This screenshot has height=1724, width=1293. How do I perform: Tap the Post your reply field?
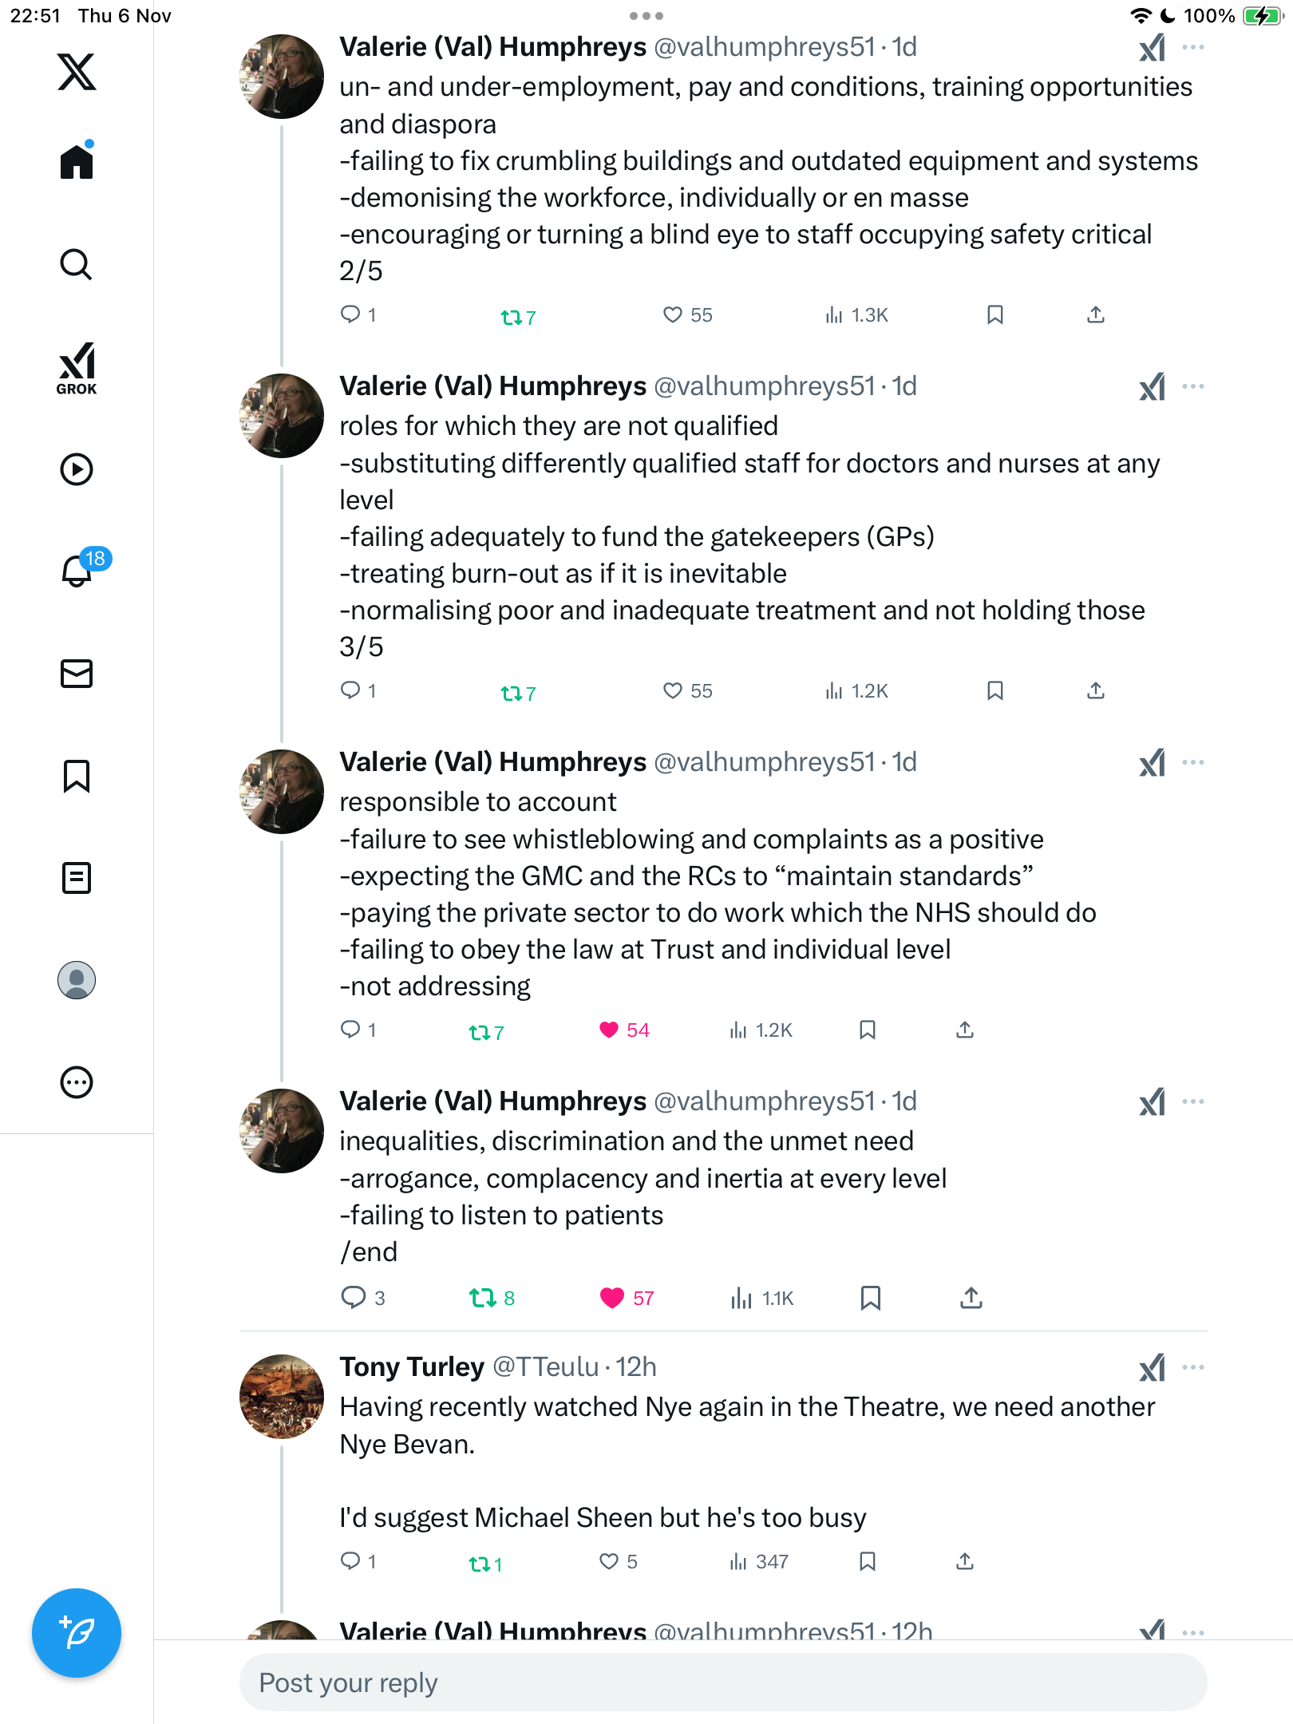tap(723, 1682)
